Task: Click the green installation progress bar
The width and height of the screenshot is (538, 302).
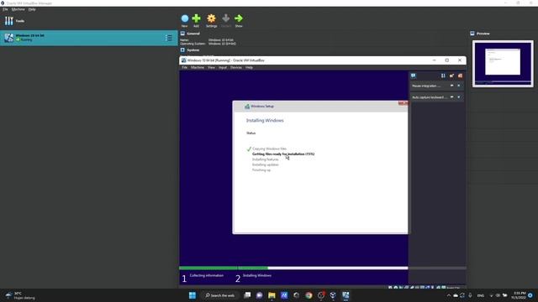Action: (224, 268)
